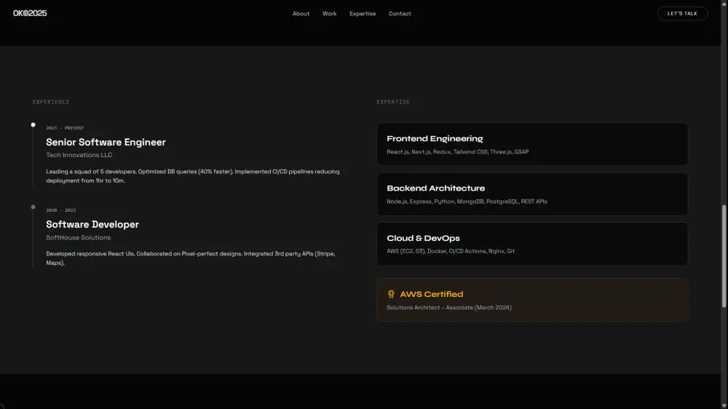Click the white timeline dot for 2023–Present
The image size is (728, 409).
click(33, 124)
